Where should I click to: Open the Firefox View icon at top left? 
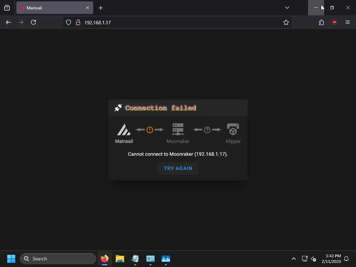pos(7,8)
